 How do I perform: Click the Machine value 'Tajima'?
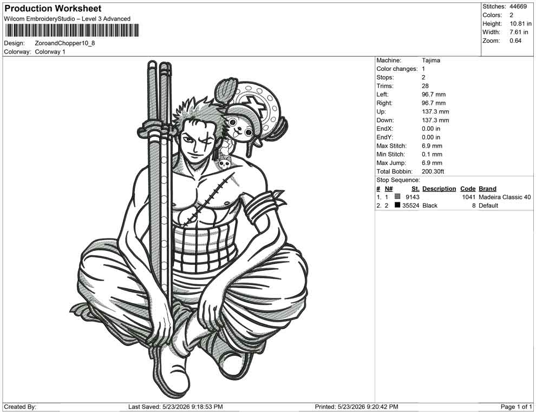click(431, 61)
